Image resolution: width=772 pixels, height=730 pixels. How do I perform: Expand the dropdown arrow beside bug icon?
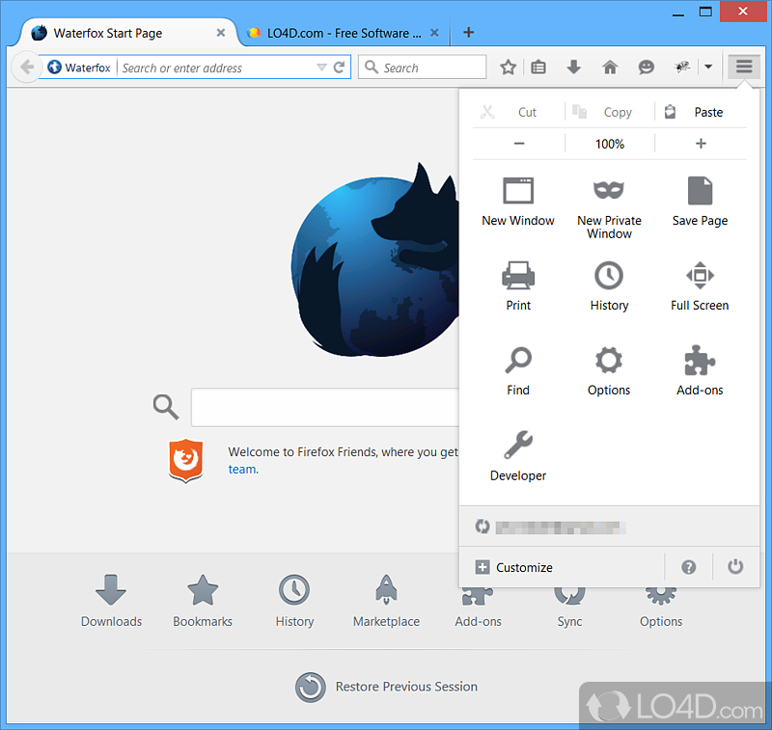tap(708, 67)
